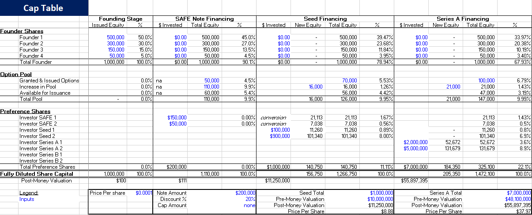
Task: Click the Cap Table title cell
Action: 44,8
